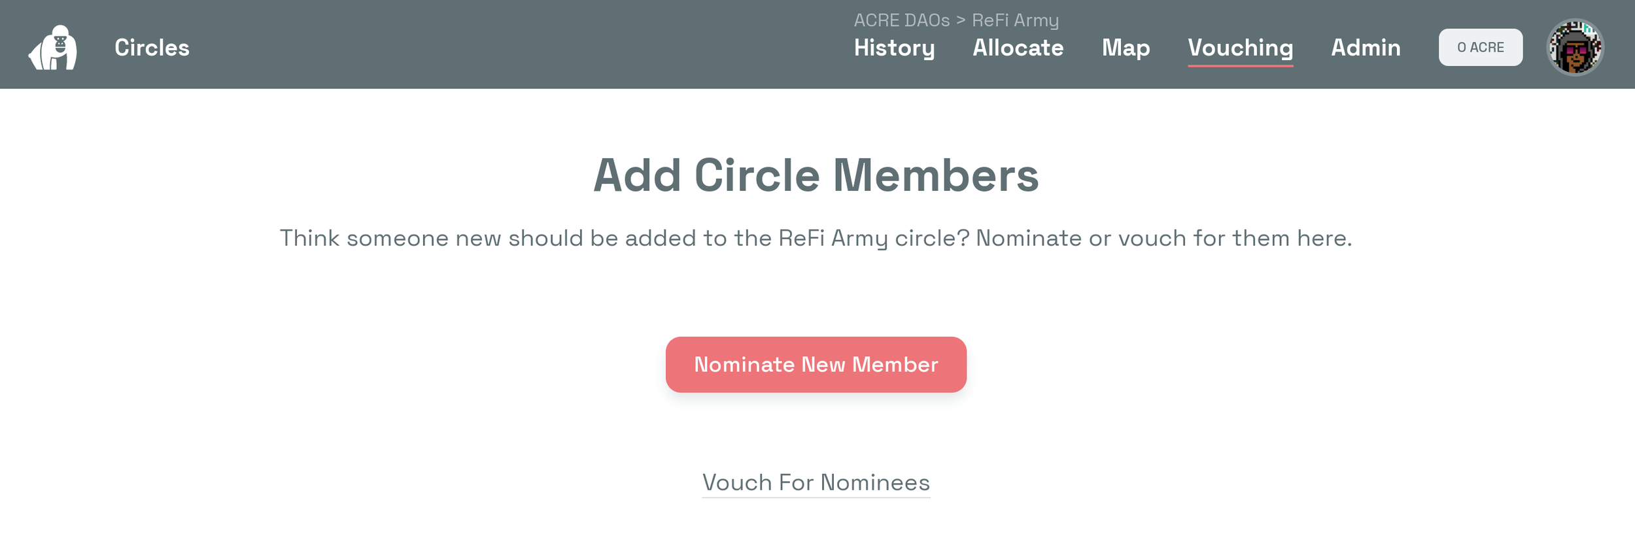1635x559 pixels.
Task: Click the 0 ACRE balance button
Action: click(1480, 47)
